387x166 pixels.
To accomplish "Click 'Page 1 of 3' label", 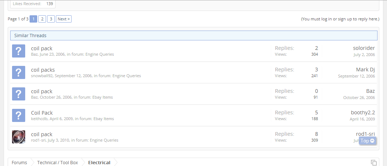I will point(18,19).
